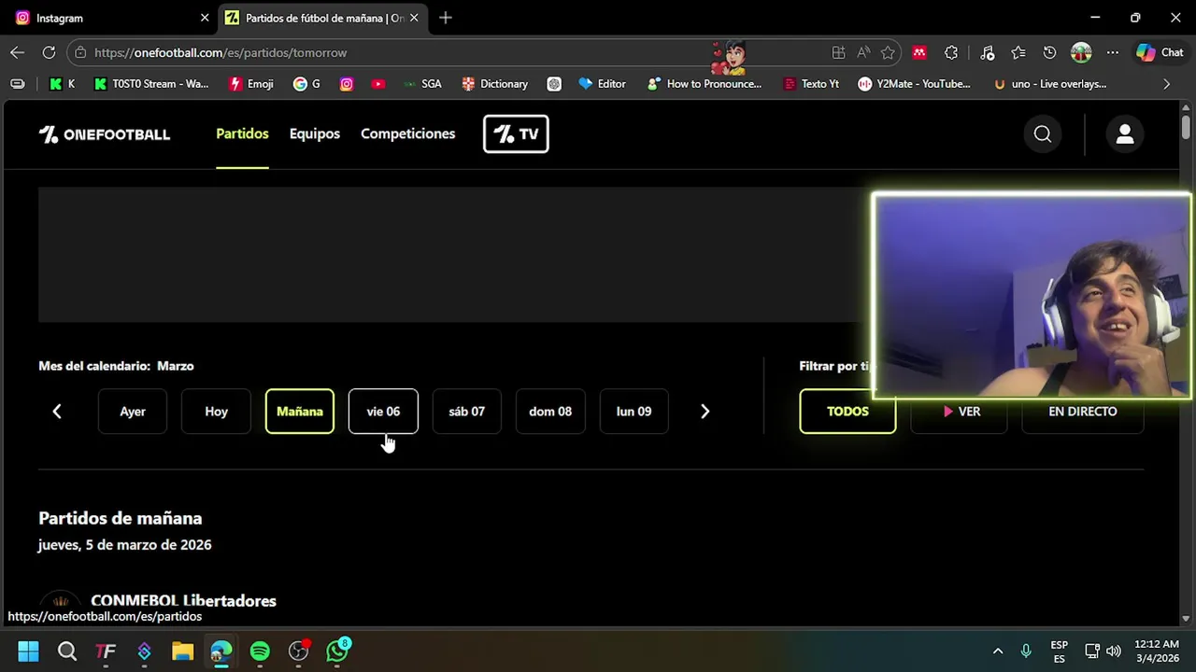Show later dates with right arrow

click(705, 412)
